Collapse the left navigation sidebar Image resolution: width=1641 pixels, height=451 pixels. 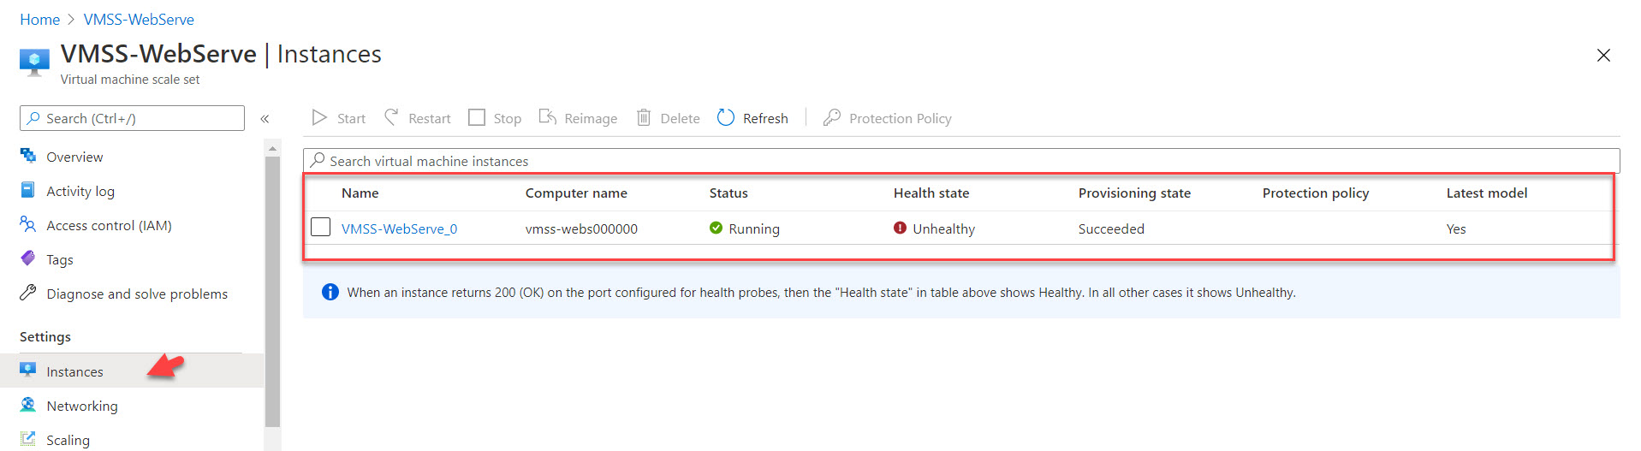(265, 119)
